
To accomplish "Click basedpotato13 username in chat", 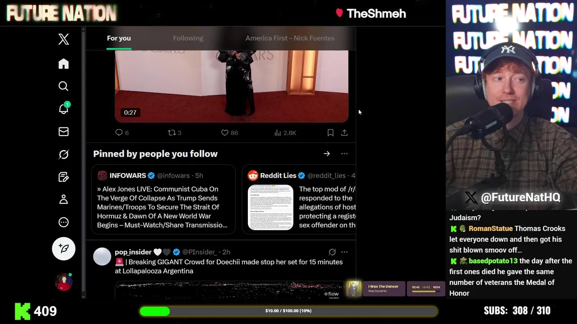I will (x=493, y=261).
